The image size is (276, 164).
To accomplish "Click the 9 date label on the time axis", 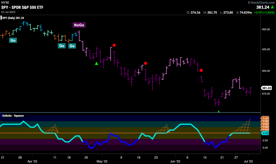I will pos(121,158).
